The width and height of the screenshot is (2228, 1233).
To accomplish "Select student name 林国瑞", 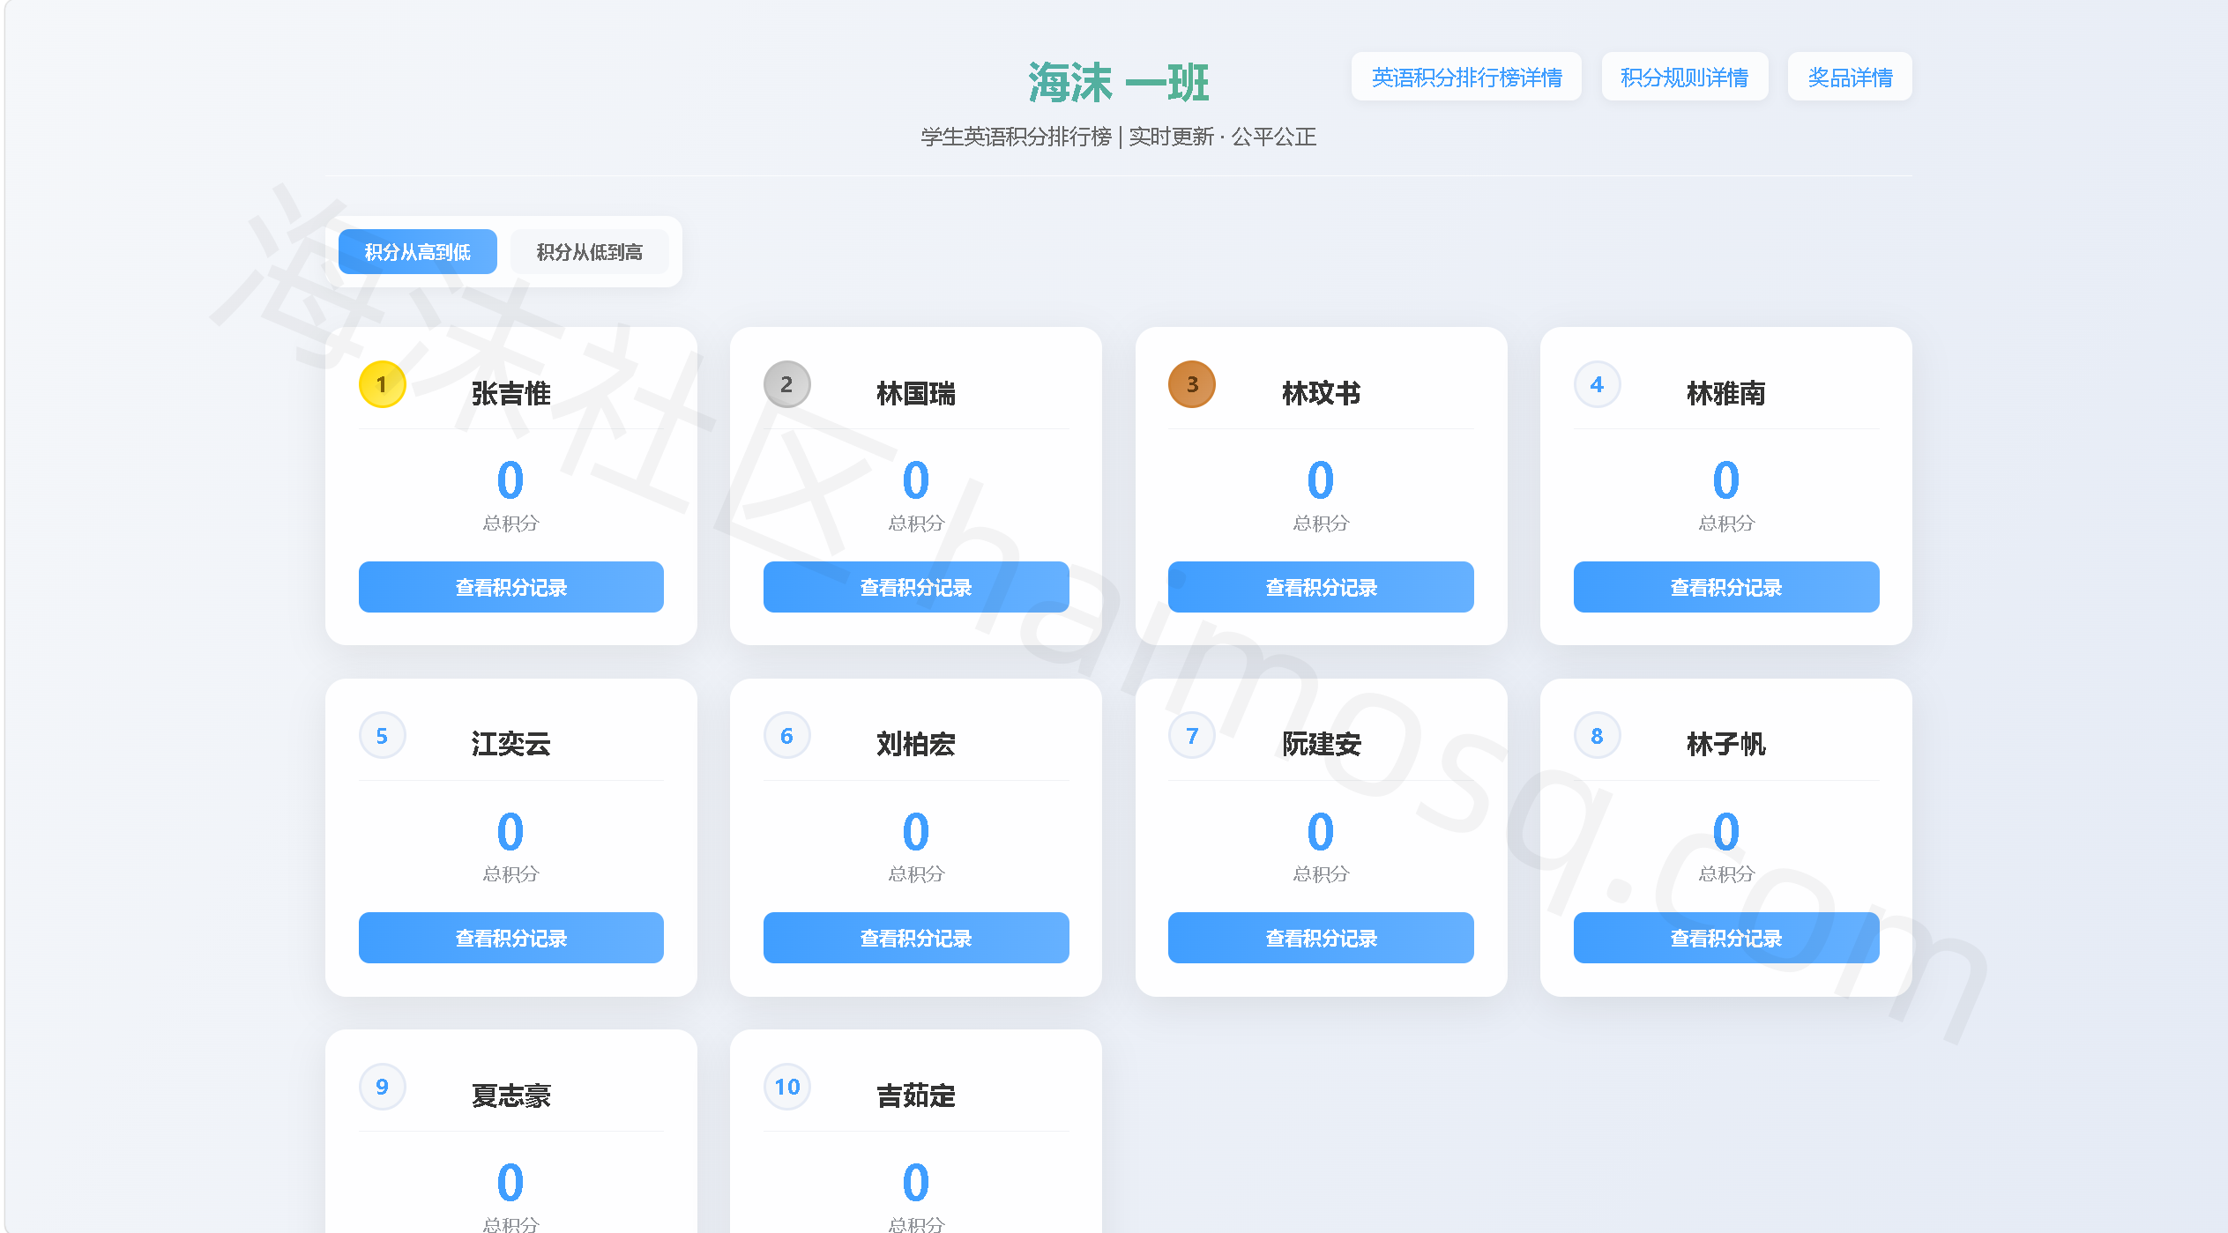I will (x=916, y=393).
